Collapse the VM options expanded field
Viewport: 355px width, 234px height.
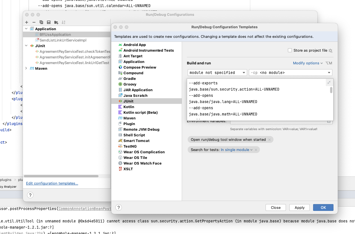[329, 82]
